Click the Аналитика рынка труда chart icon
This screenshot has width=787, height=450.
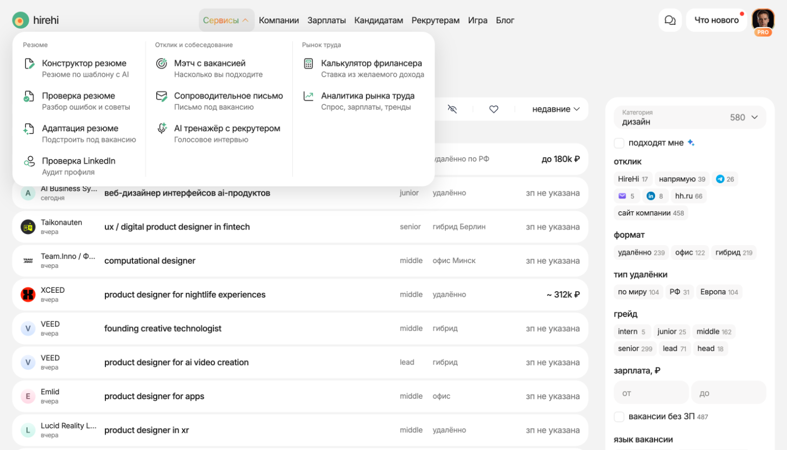pyautogui.click(x=308, y=96)
